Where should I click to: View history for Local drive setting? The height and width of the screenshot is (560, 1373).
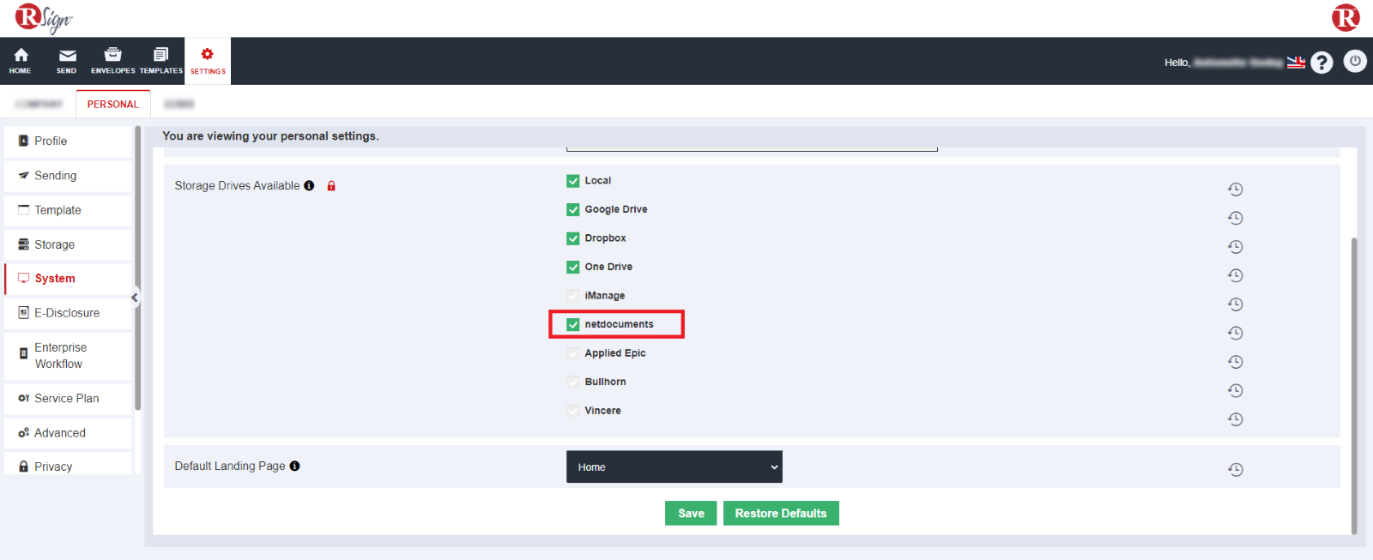point(1236,190)
